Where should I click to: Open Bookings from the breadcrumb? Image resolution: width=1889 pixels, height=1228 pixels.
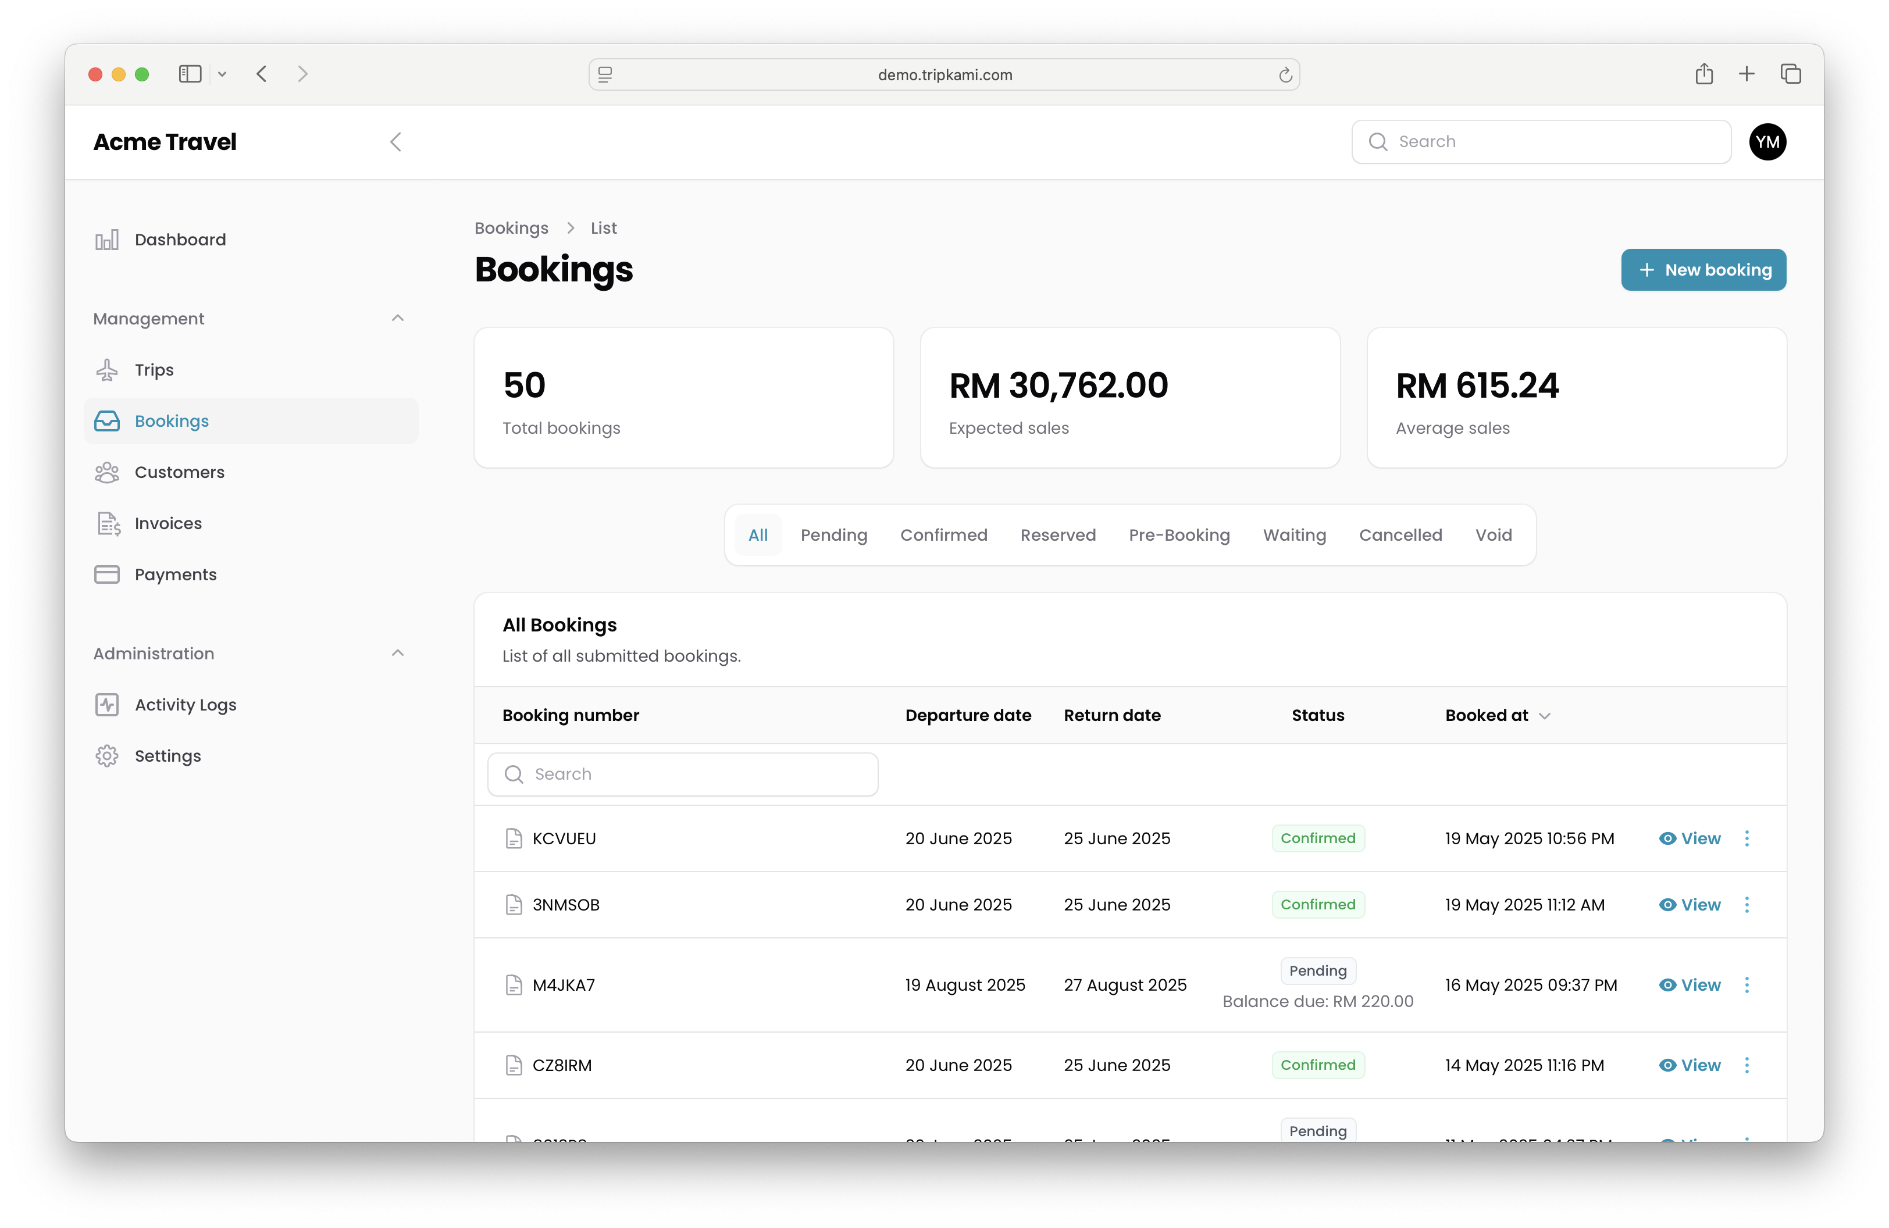pos(511,228)
